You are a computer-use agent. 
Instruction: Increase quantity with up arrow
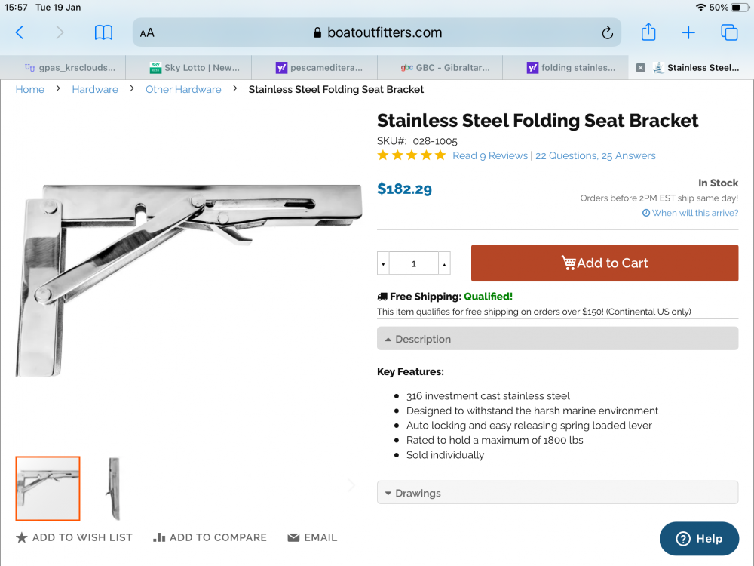point(444,264)
